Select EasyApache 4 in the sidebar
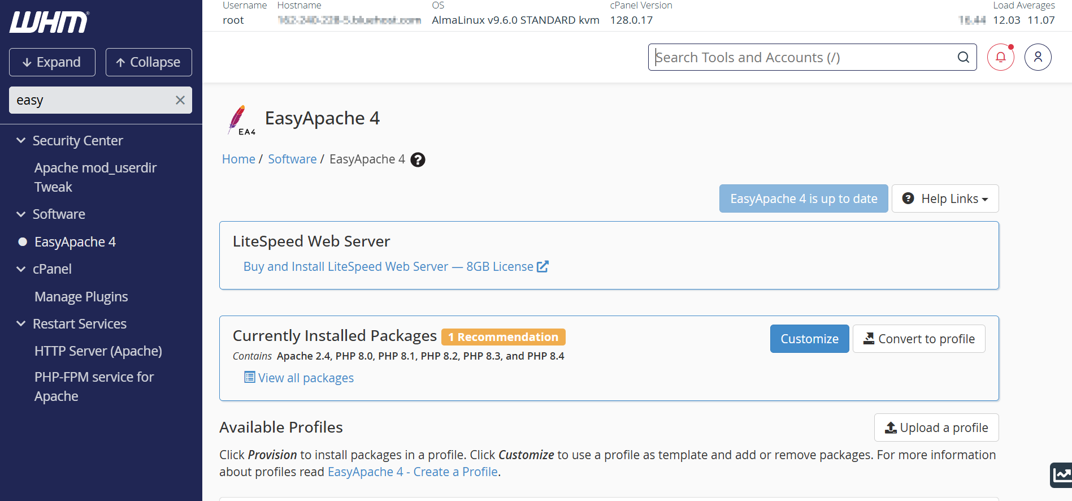Screen dimensions: 1072x501 point(75,242)
